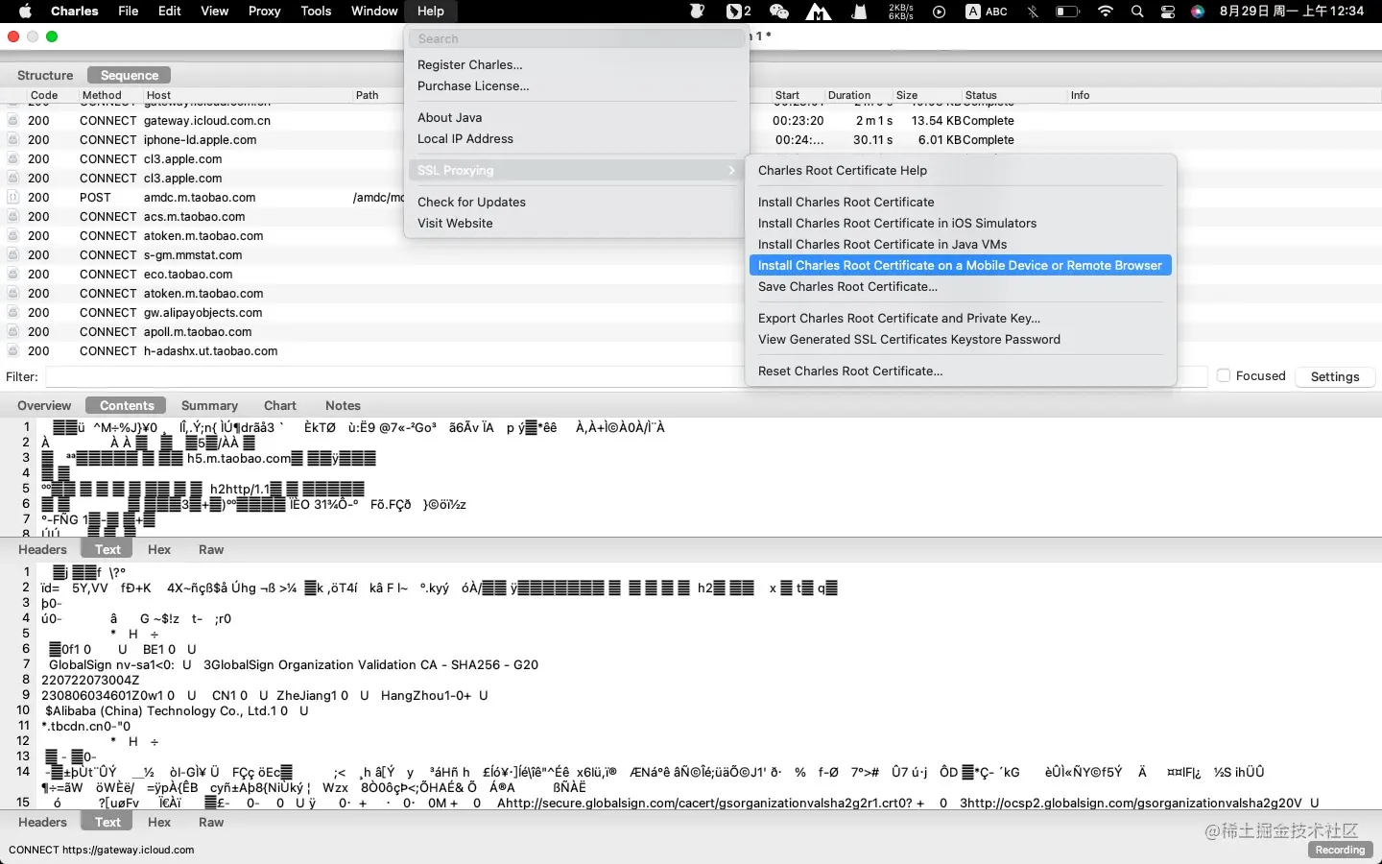This screenshot has width=1382, height=864.
Task: Switch input source via the ABC icon
Action: coord(987,12)
